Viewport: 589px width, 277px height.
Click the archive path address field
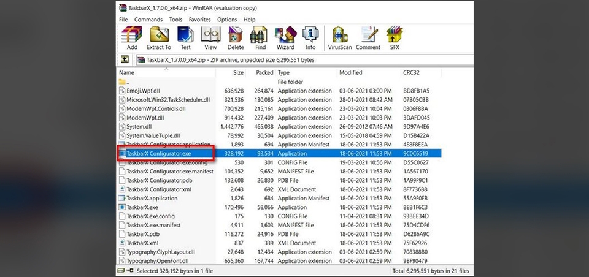click(304, 59)
